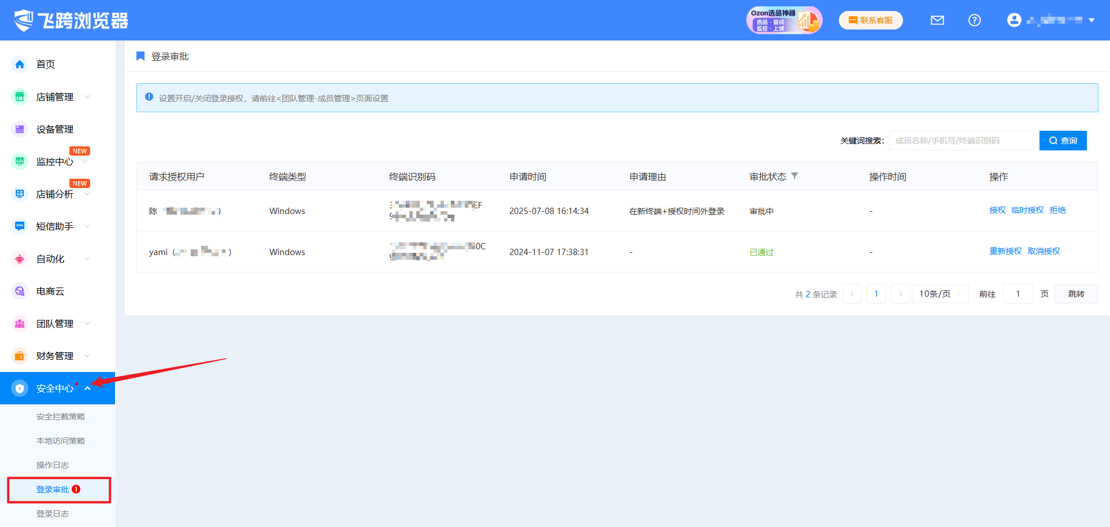Focus the keyword search input field

point(961,141)
